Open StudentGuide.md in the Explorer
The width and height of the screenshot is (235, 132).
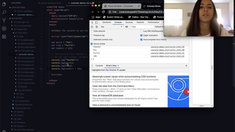[23, 104]
